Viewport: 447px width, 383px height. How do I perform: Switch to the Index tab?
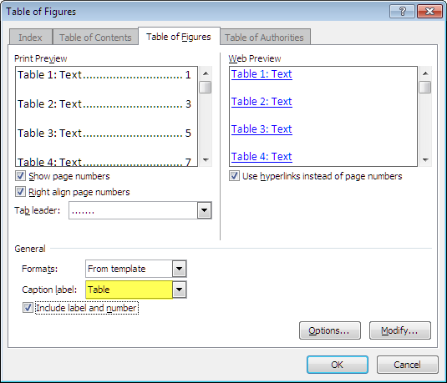[31, 38]
